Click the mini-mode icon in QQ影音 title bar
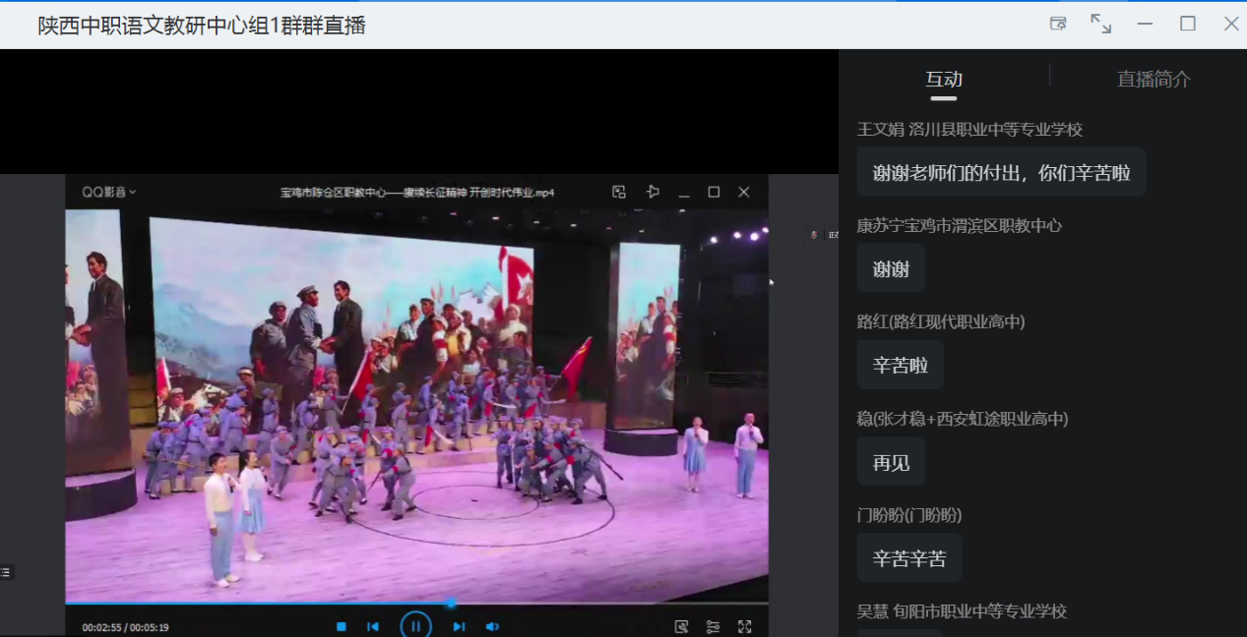 click(619, 192)
